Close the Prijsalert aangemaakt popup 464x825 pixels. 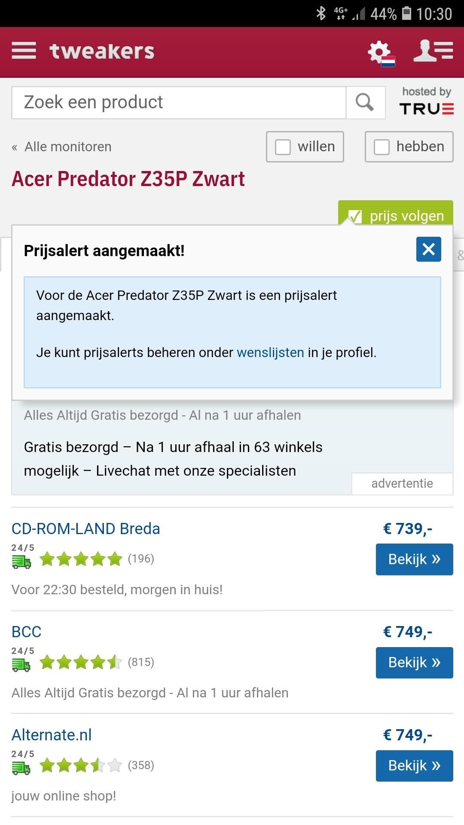click(x=428, y=249)
